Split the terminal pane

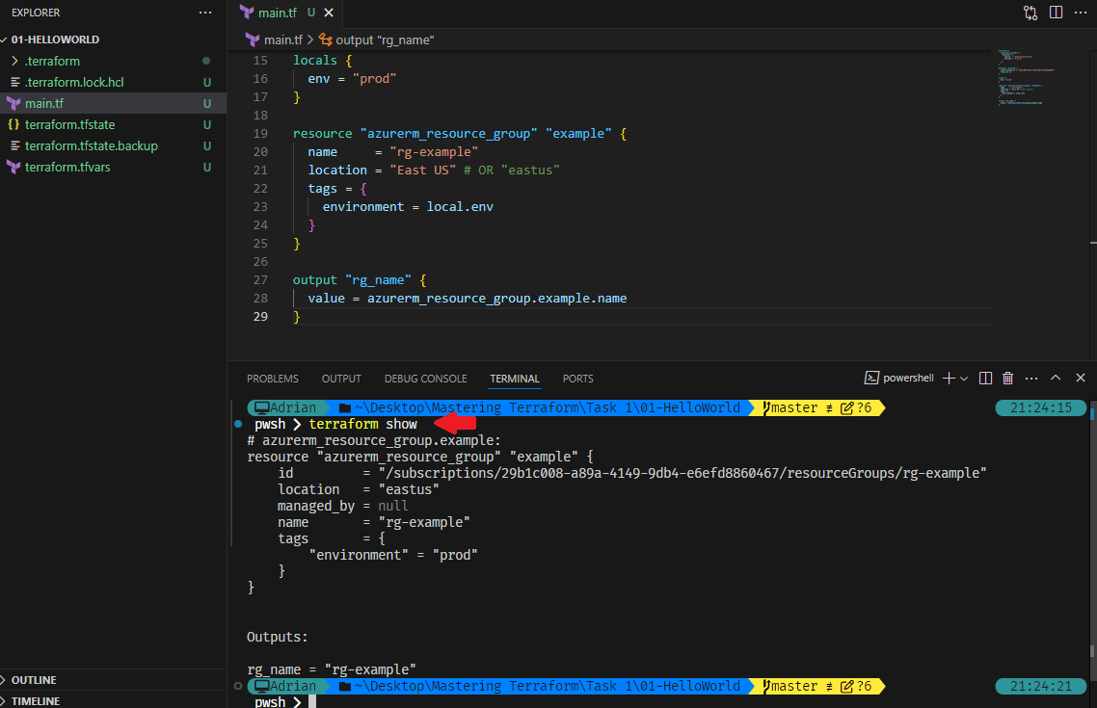pyautogui.click(x=985, y=379)
